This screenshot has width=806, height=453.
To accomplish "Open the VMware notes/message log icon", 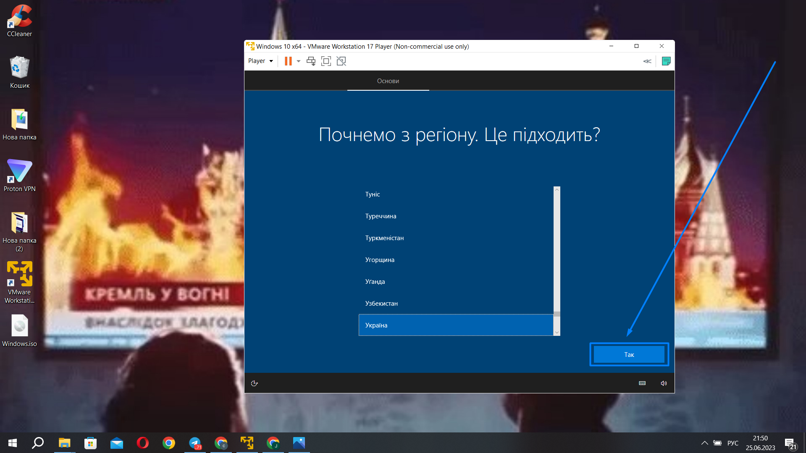I will coord(666,61).
